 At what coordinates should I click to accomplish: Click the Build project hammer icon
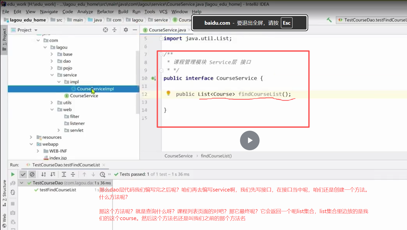click(329, 20)
